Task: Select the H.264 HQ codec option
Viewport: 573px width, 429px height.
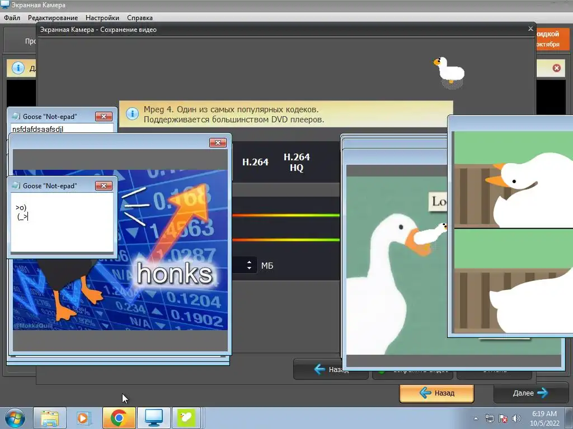Action: (297, 163)
